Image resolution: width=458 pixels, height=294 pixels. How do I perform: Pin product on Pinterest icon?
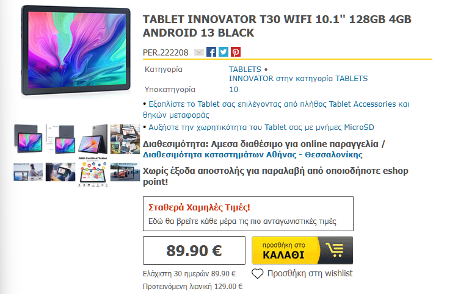(236, 52)
